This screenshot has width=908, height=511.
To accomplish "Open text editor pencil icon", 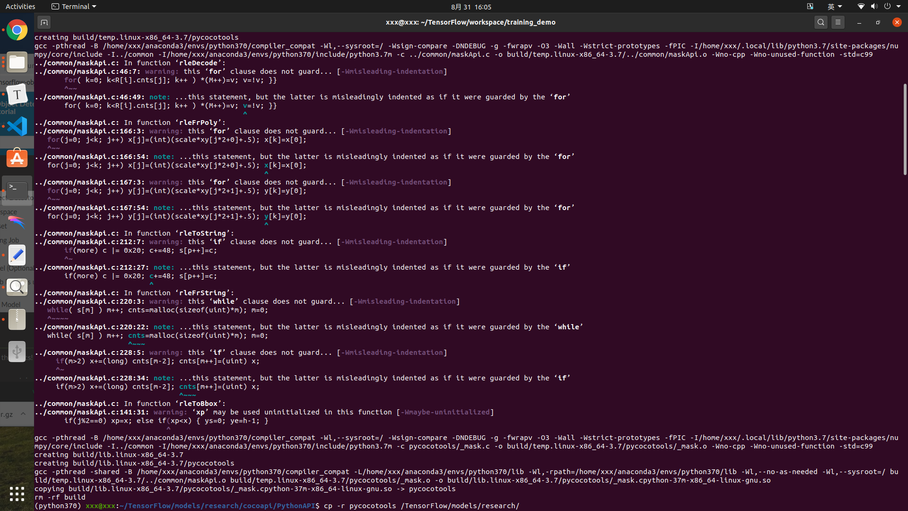I will click(x=17, y=255).
